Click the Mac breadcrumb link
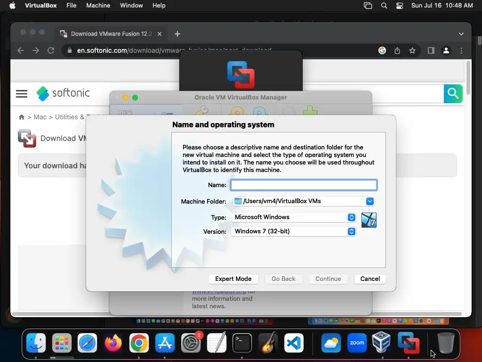 coord(40,117)
